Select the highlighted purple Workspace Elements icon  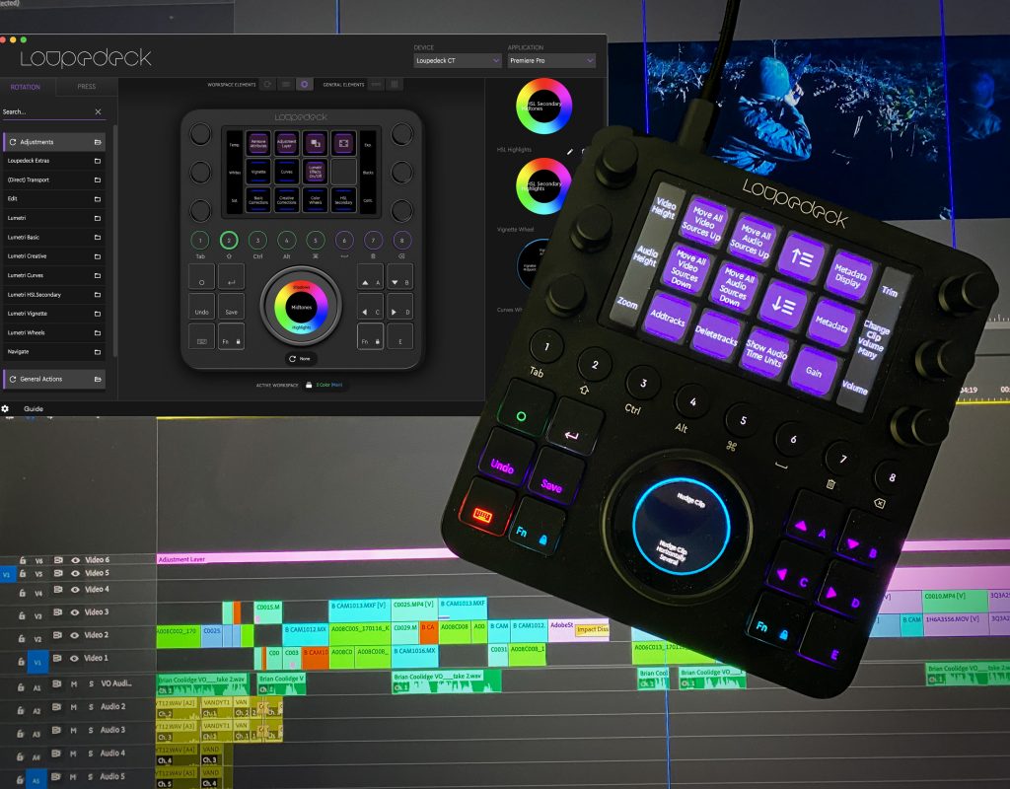click(x=304, y=85)
